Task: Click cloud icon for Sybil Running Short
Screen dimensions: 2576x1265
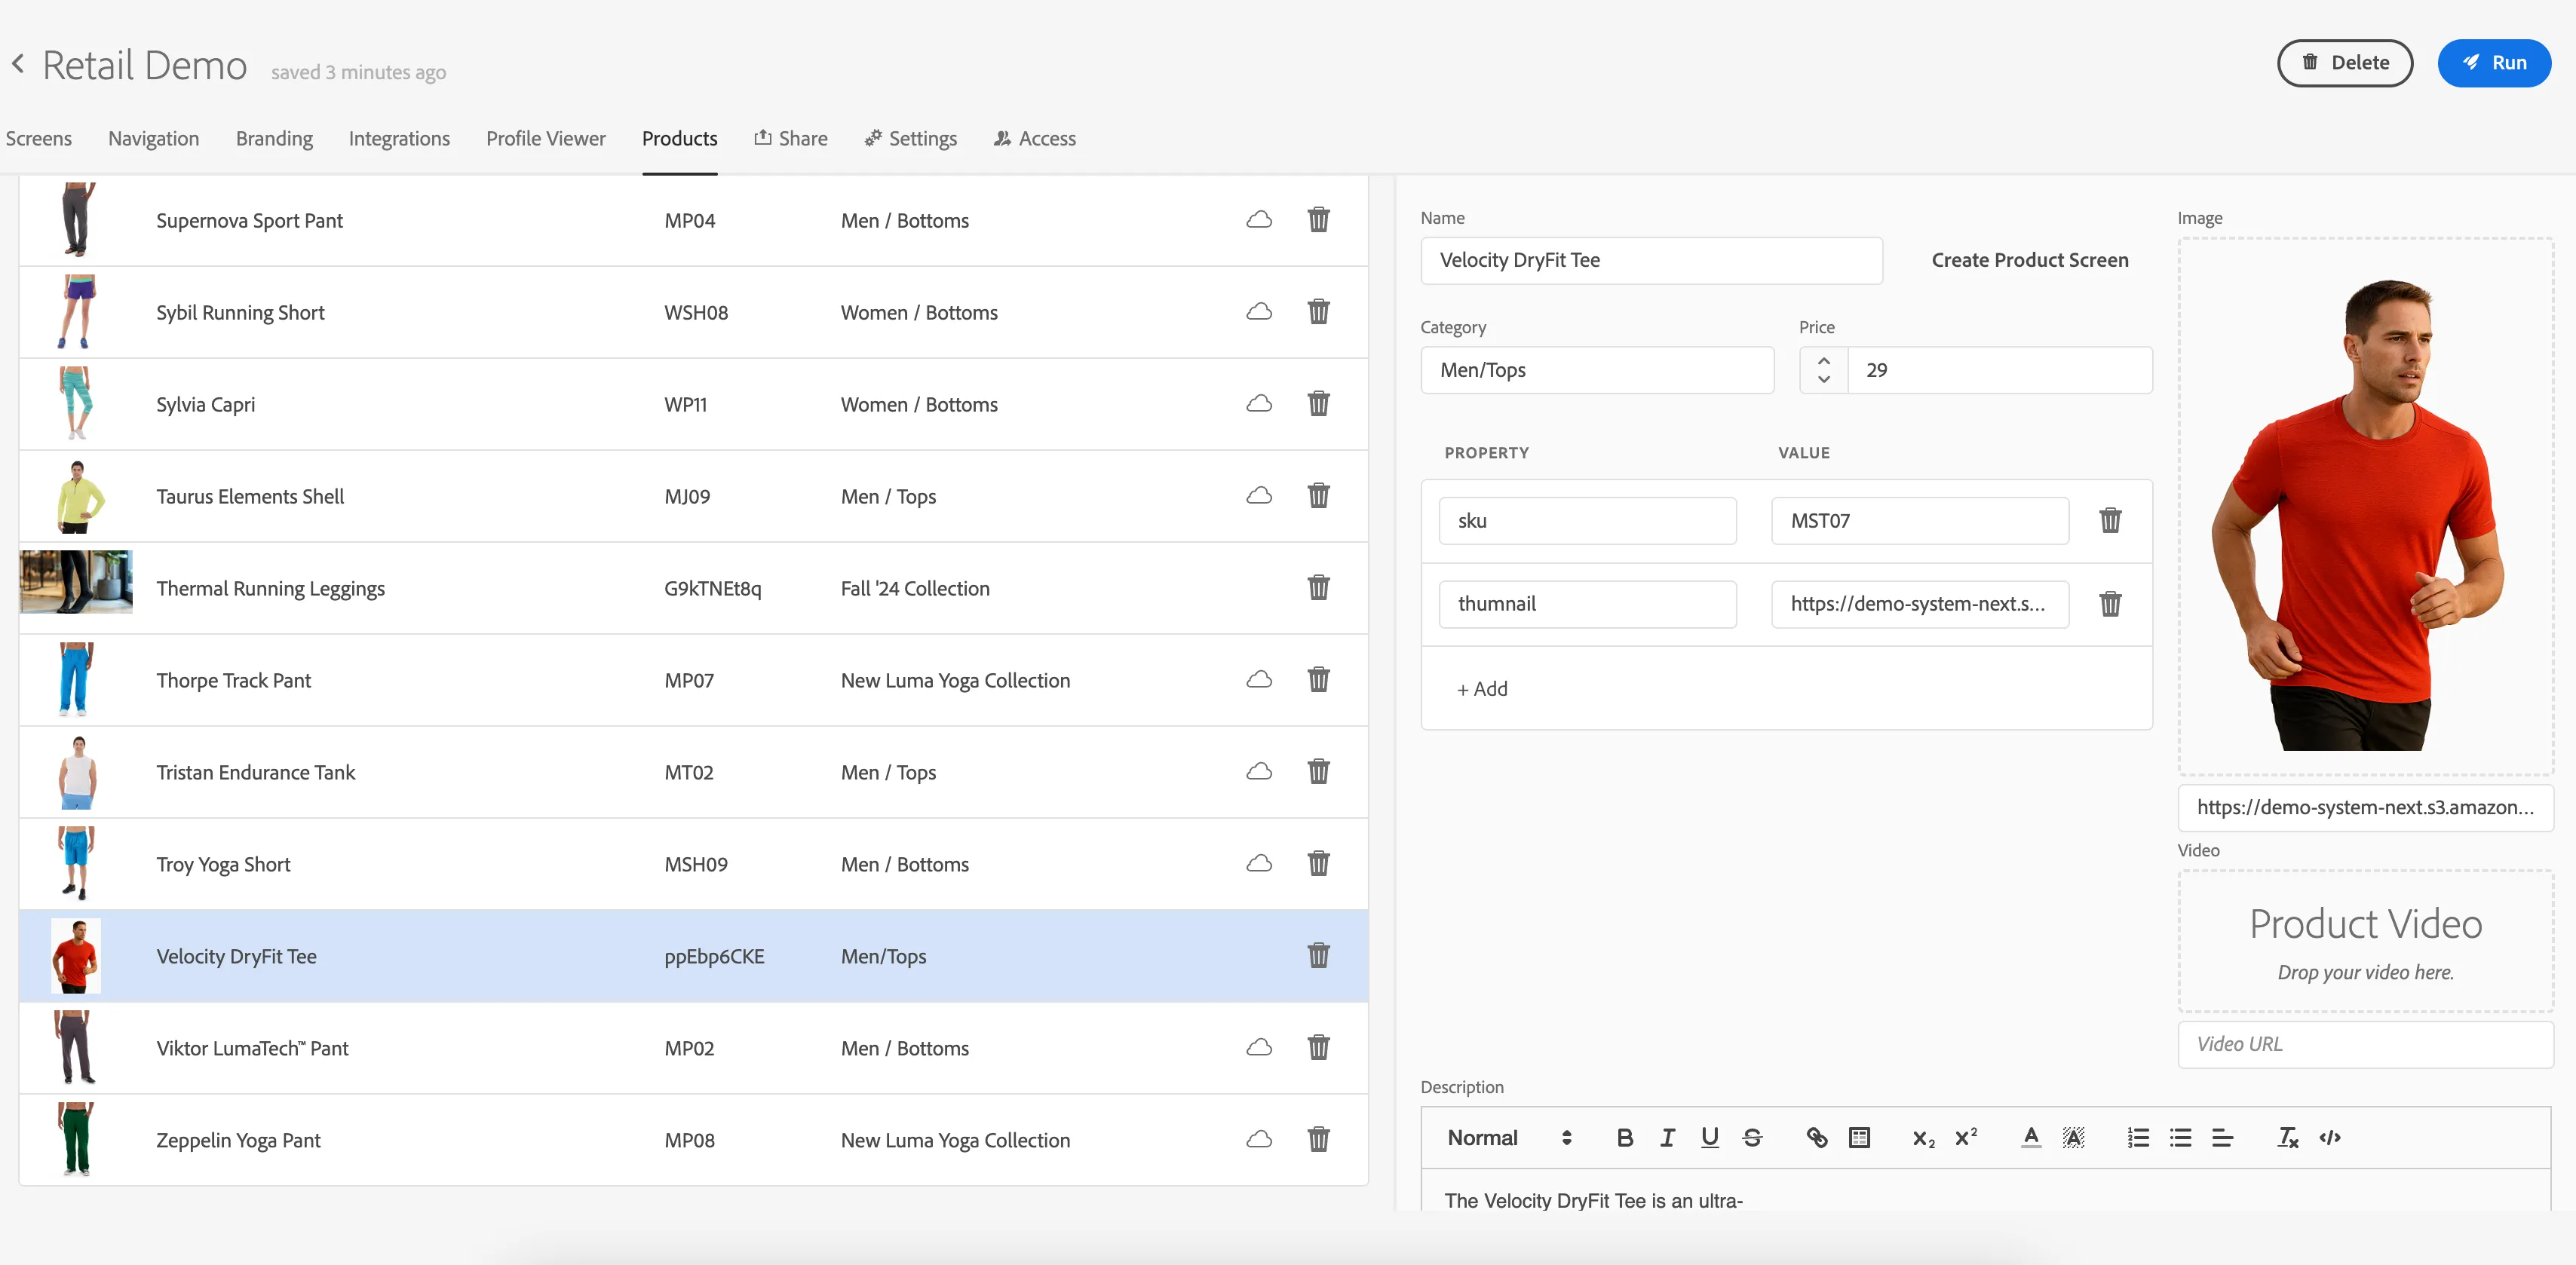Action: 1259,312
